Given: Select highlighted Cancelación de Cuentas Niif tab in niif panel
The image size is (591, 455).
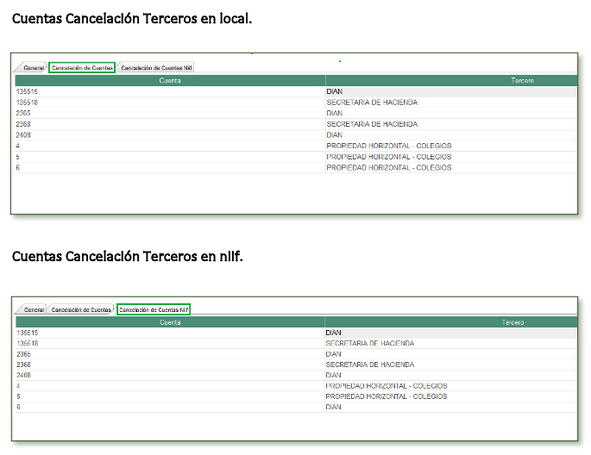Looking at the screenshot, I should coord(154,309).
